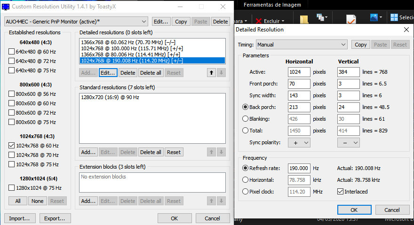Move selected detailed resolution up with arrow

(211, 73)
